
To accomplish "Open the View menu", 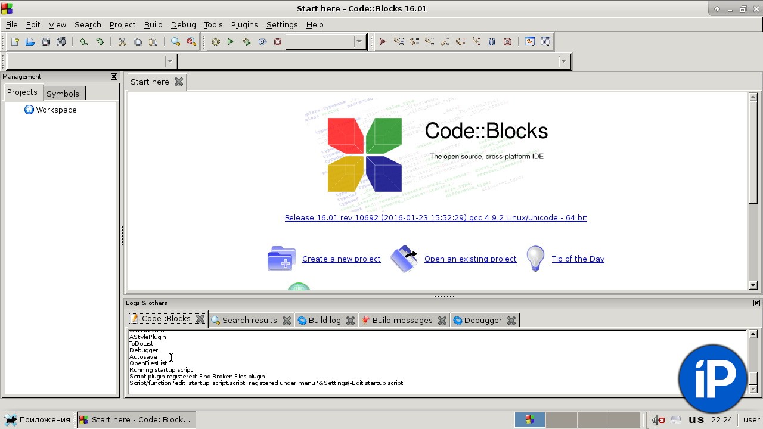I will [57, 24].
